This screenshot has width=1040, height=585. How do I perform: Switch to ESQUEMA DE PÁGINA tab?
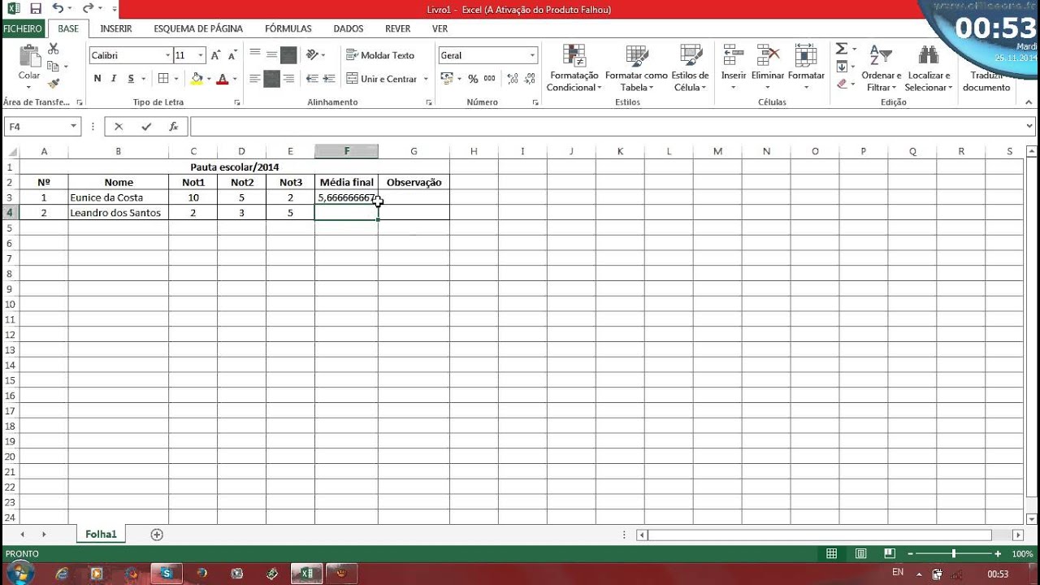click(x=198, y=28)
